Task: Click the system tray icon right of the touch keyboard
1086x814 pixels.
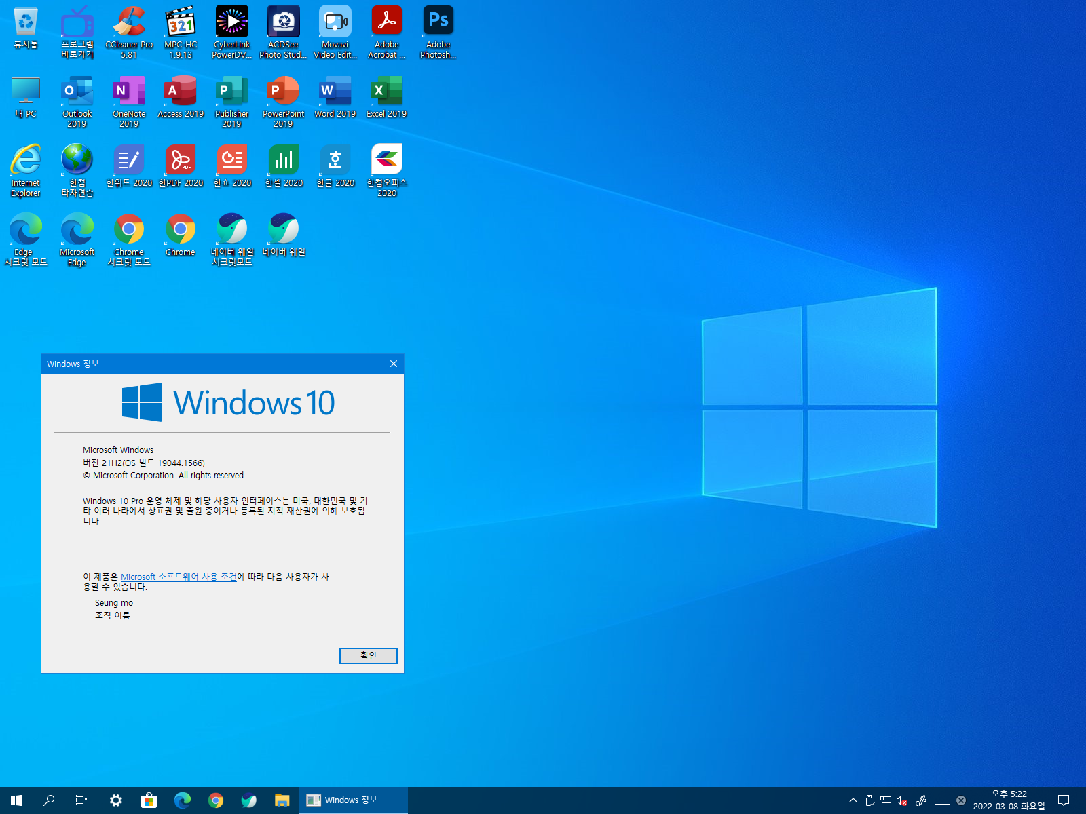Action: pyautogui.click(x=961, y=800)
